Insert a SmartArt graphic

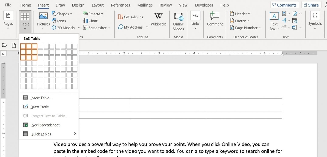click(93, 14)
